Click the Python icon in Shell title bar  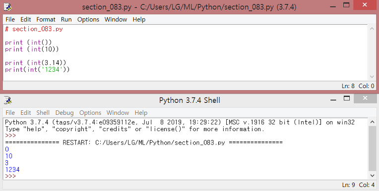[8, 100]
